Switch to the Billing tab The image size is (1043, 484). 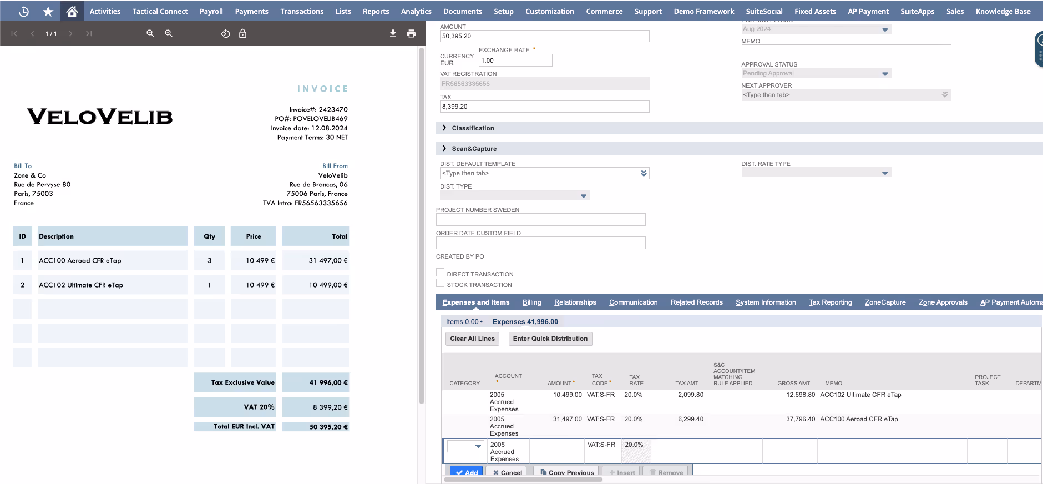coord(531,302)
